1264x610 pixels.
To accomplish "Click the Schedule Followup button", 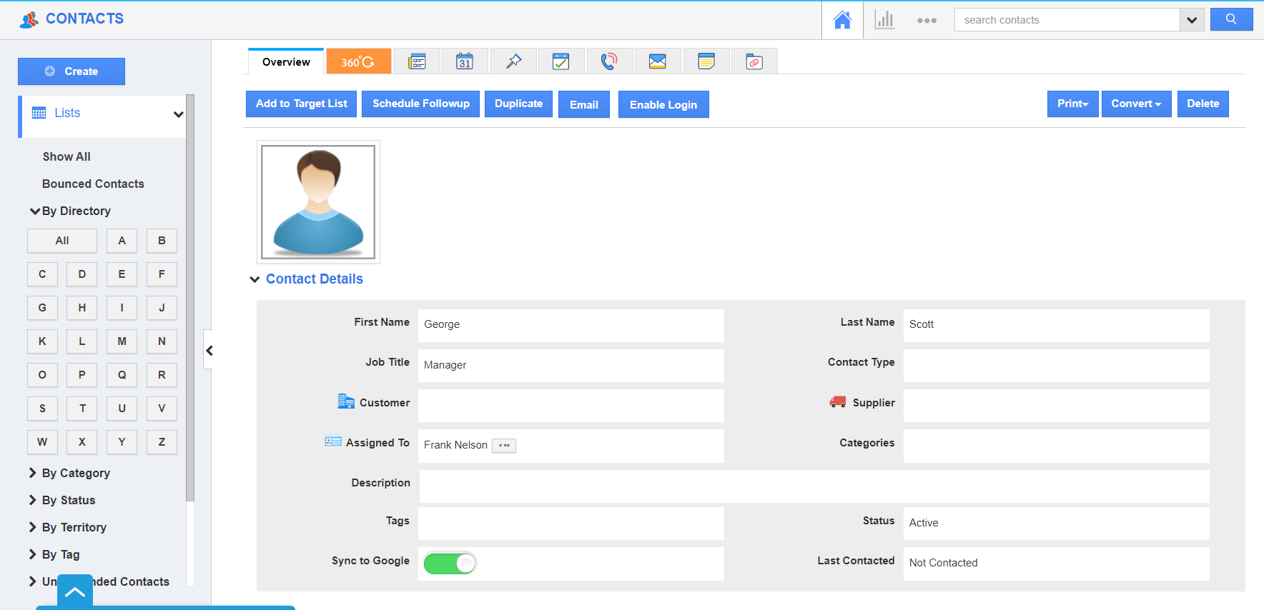I will pos(420,104).
